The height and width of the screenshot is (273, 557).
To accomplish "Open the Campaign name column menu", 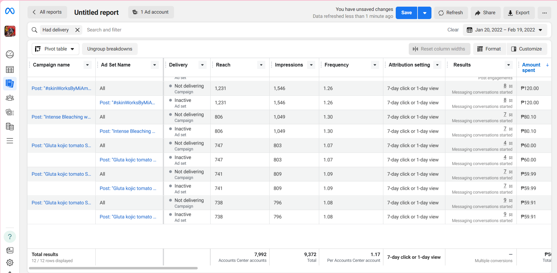I will click(87, 65).
